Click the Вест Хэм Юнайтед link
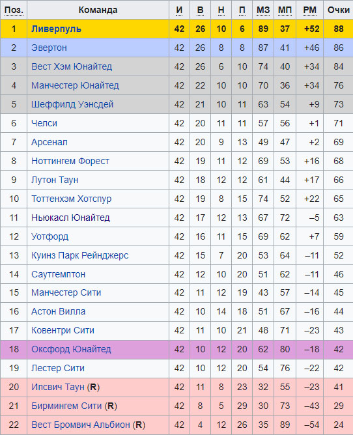Viewport: 353px width, 435px height. [x=72, y=66]
